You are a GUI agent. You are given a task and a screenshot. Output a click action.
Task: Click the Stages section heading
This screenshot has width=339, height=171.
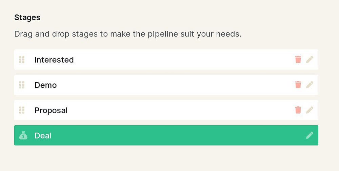coord(27,18)
